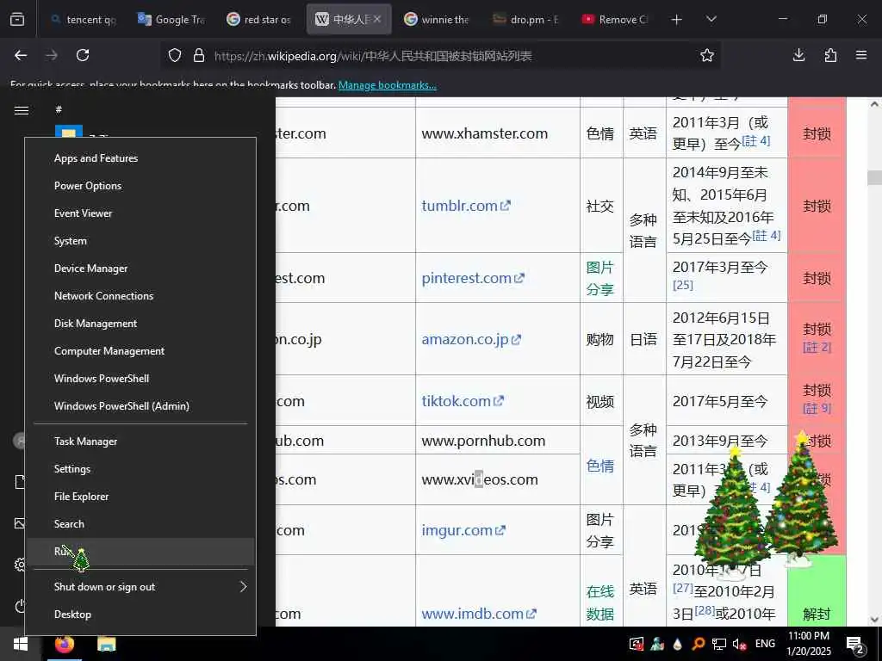Click Manage bookmarks link
The height and width of the screenshot is (661, 882).
pyautogui.click(x=387, y=85)
